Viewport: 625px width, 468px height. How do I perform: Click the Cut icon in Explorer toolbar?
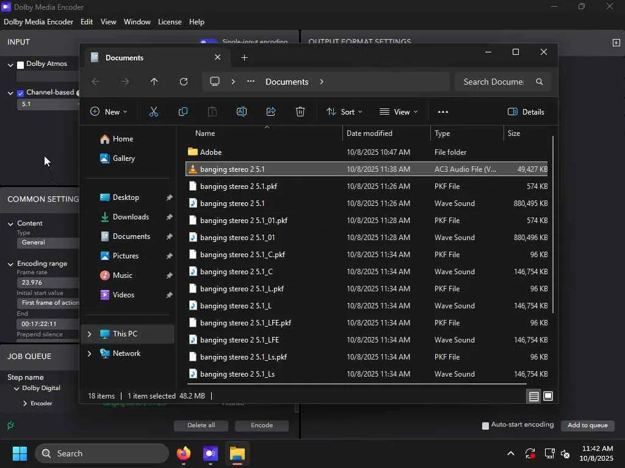coord(153,112)
